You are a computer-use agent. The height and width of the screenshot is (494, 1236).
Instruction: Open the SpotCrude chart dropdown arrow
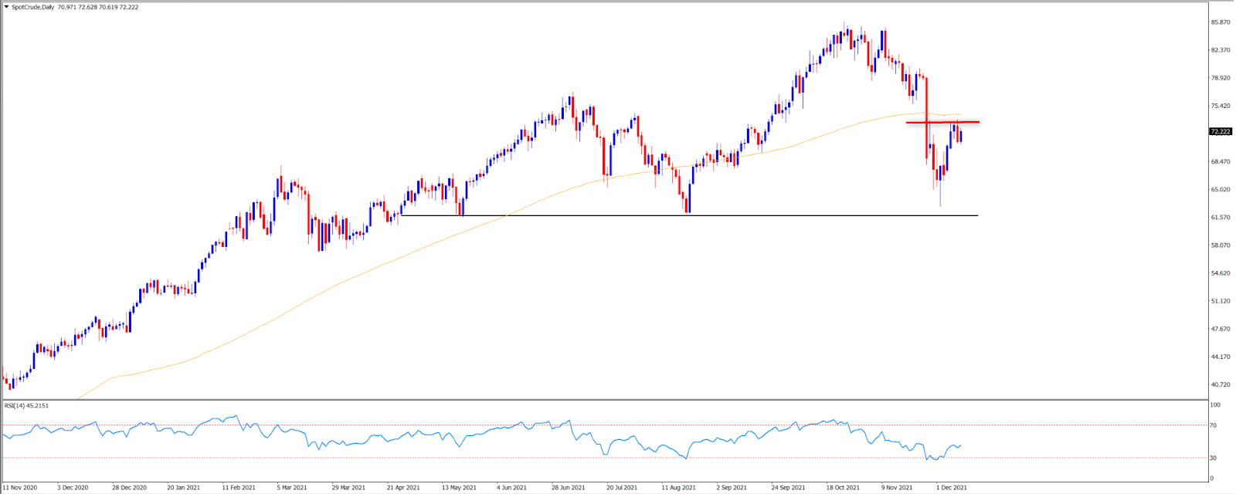6,7
